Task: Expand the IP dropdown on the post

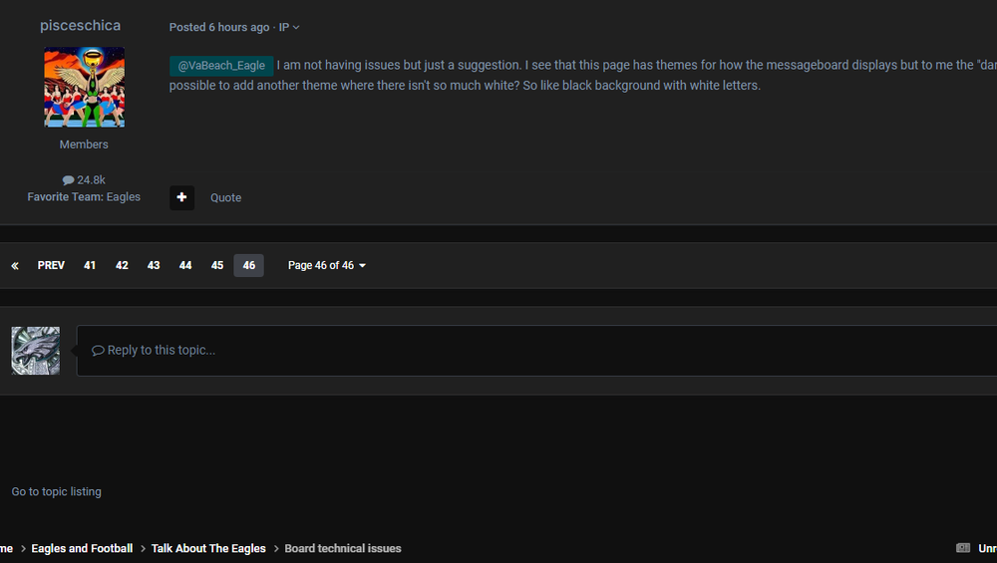Action: (289, 27)
